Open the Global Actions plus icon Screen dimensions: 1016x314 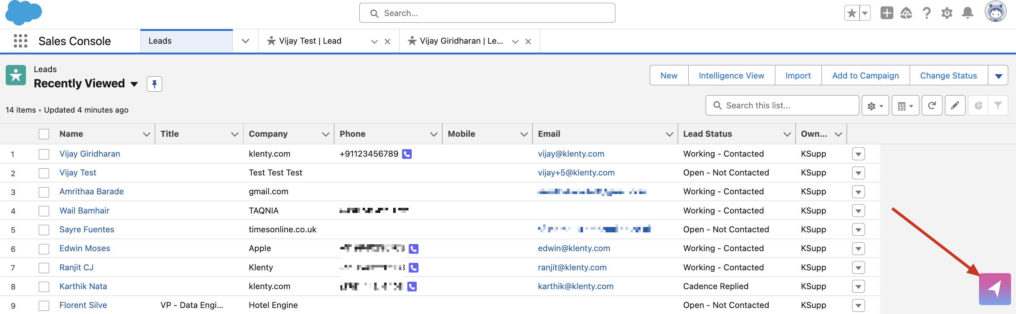coord(887,13)
